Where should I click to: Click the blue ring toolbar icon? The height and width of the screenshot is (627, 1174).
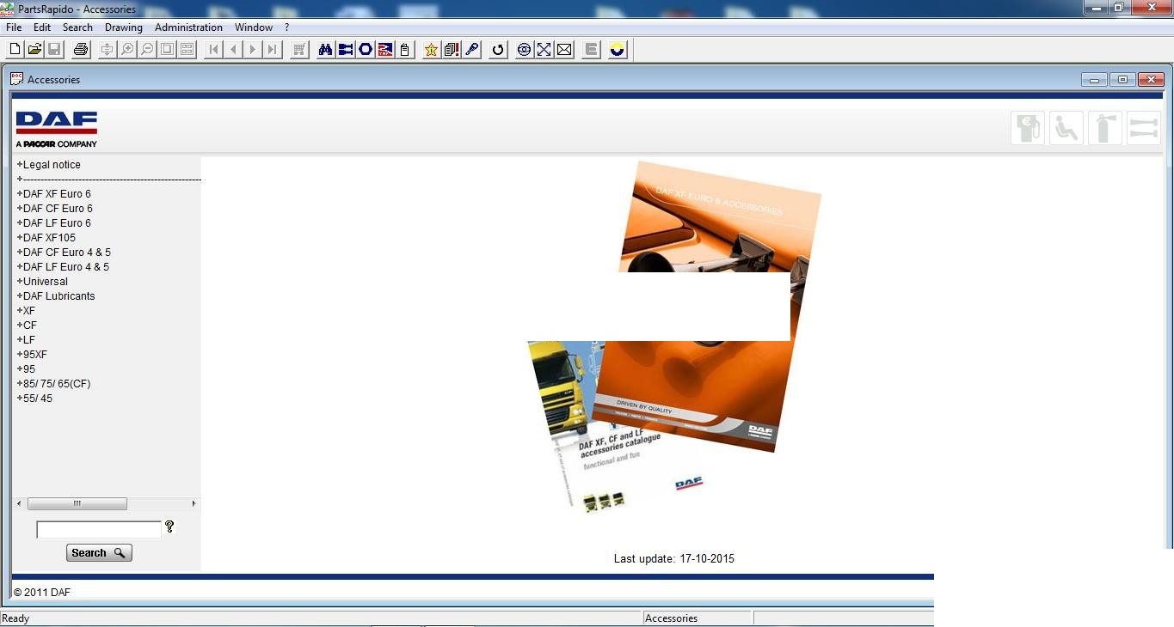click(x=365, y=50)
